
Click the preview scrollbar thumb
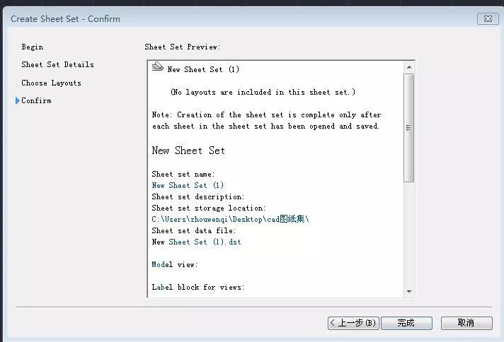click(408, 127)
